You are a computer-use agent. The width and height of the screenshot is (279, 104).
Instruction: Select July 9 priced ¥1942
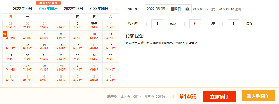pyautogui.click(x=111, y=78)
